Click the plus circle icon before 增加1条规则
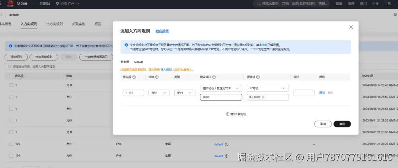The width and height of the screenshot is (398, 168). coord(227,114)
